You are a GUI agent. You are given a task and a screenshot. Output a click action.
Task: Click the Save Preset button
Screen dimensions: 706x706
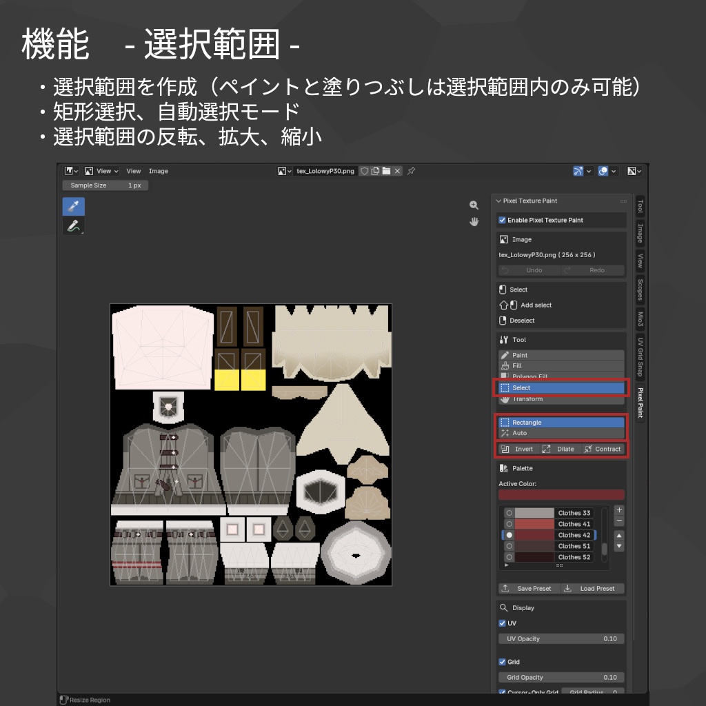point(529,589)
